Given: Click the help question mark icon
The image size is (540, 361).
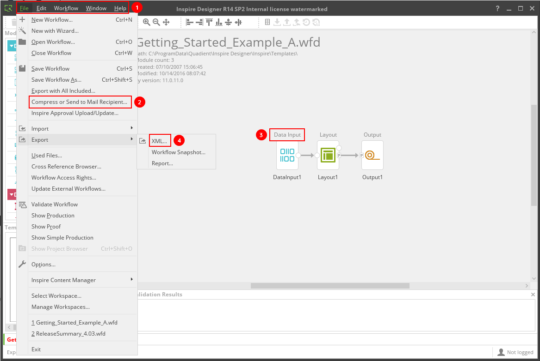Looking at the screenshot, I should pos(497,9).
